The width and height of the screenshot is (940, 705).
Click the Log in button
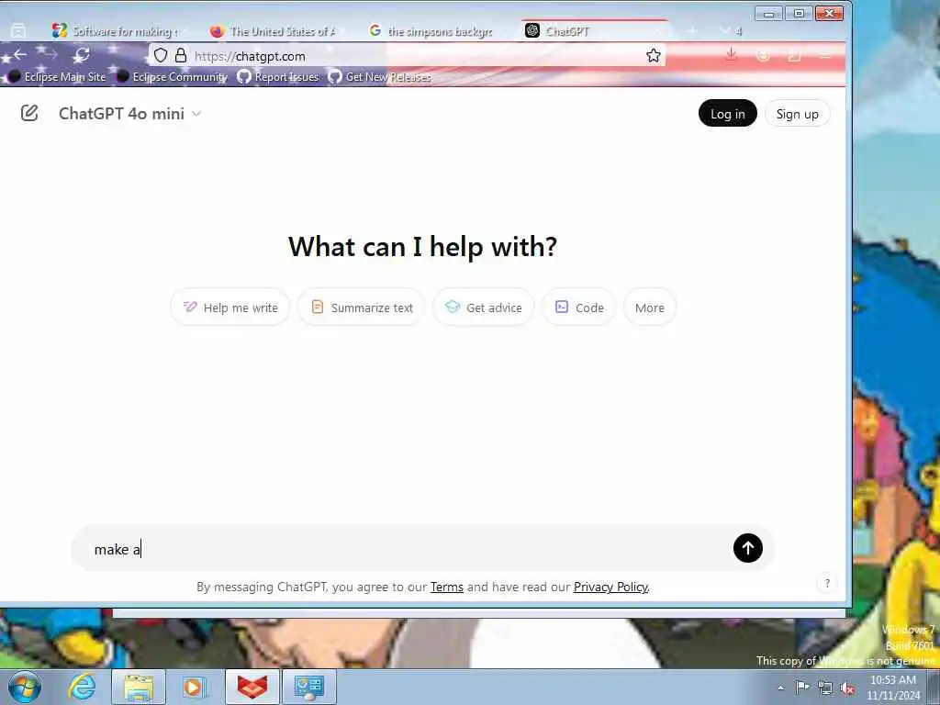point(727,113)
